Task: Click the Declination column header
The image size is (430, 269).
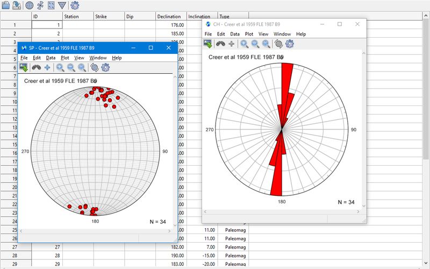Action: tap(171, 17)
